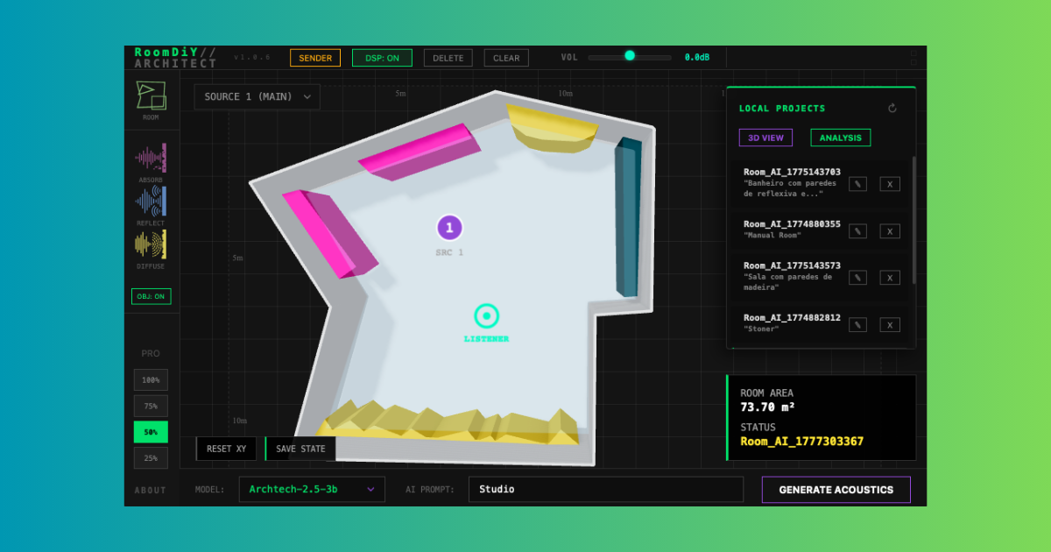Image resolution: width=1051 pixels, height=552 pixels.
Task: Open project titled Room_AI_1774880355
Action: pyautogui.click(x=792, y=224)
